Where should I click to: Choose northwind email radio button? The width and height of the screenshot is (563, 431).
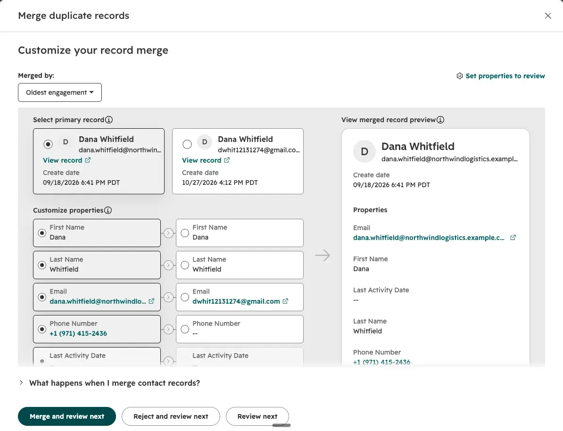42,297
